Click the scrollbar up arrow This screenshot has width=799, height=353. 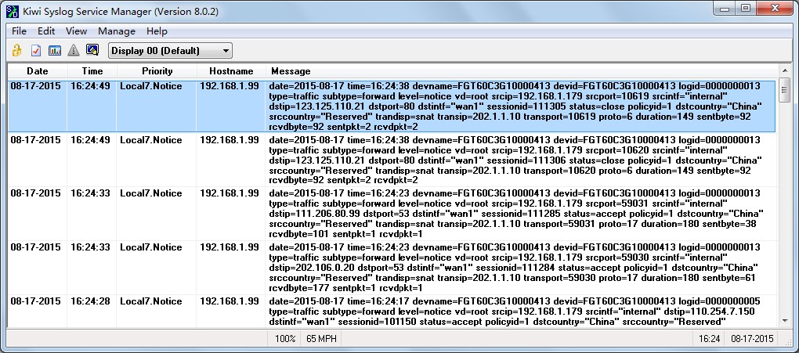785,70
